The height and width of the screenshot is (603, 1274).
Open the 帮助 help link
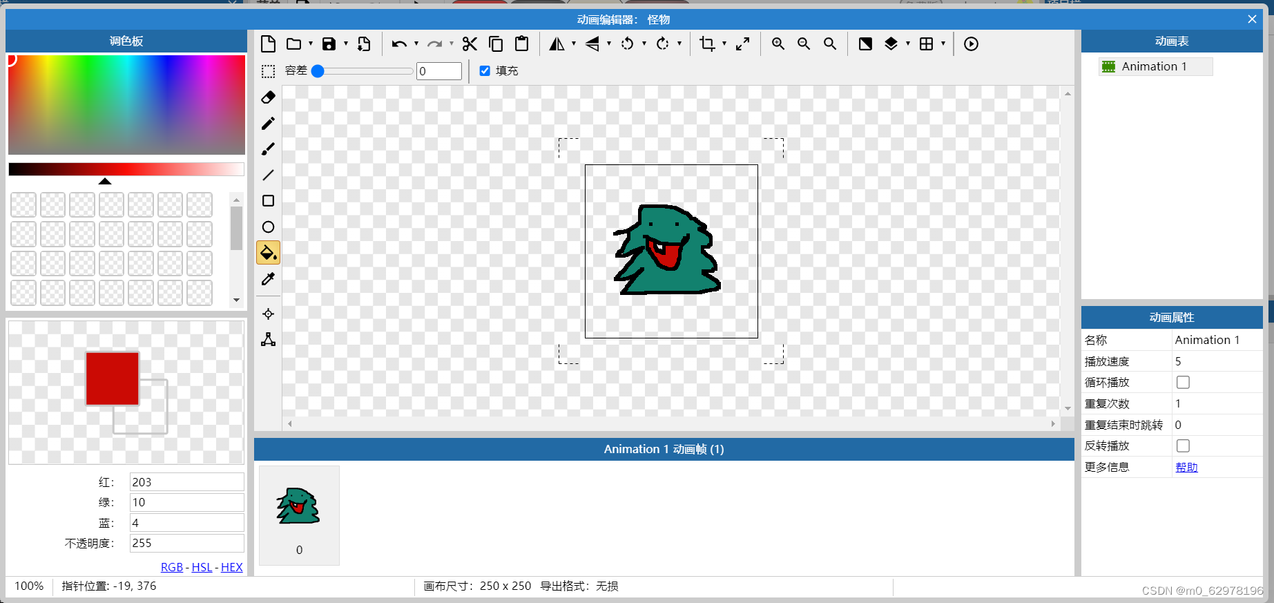pyautogui.click(x=1186, y=467)
